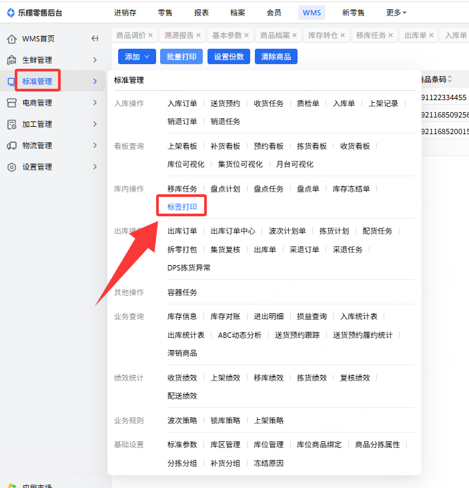
Task: Open ABC动态分析 link
Action: tap(240, 335)
